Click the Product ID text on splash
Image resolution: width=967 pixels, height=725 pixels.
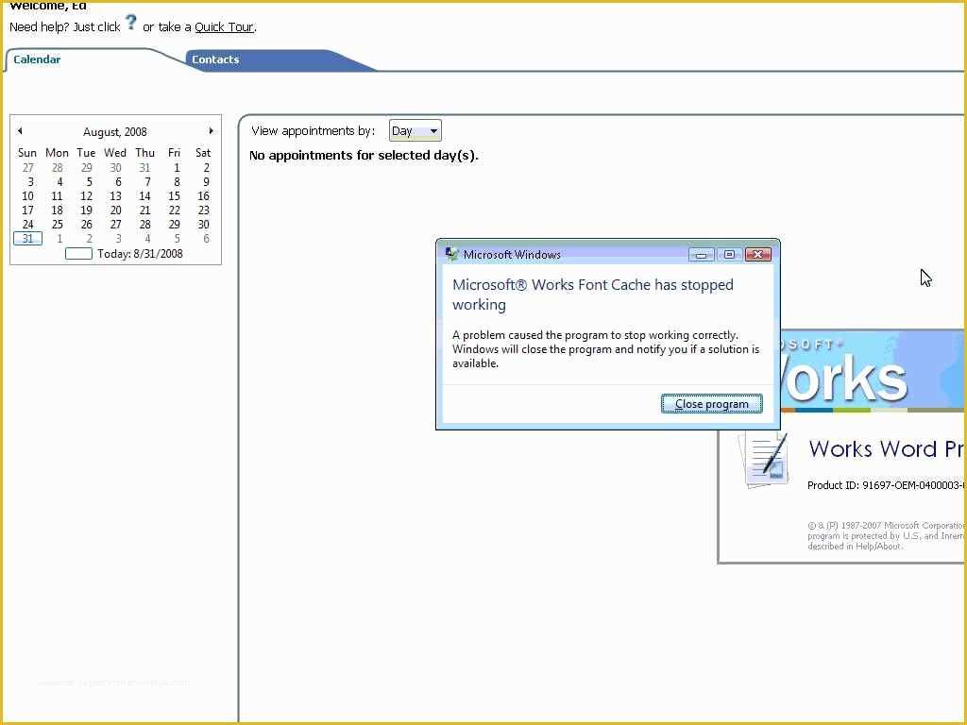point(886,485)
